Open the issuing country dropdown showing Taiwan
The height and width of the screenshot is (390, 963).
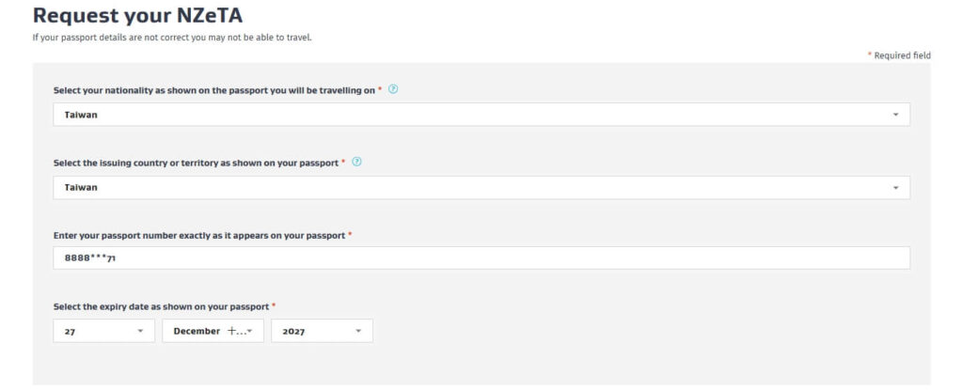[470, 187]
